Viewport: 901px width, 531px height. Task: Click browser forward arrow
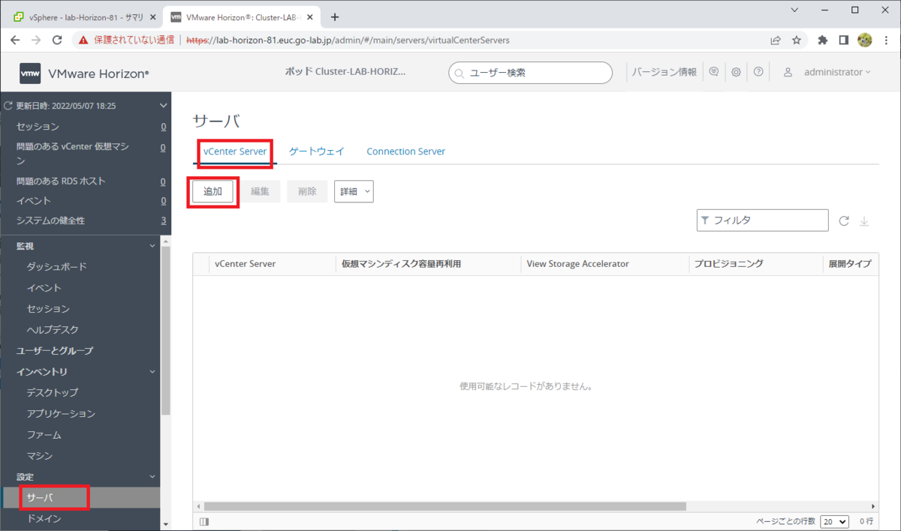(x=36, y=40)
